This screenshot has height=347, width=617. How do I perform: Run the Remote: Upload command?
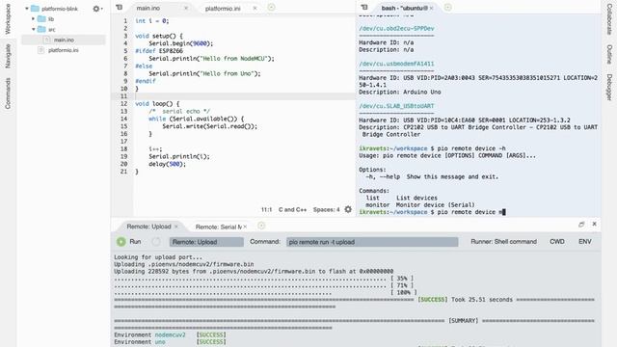128,242
